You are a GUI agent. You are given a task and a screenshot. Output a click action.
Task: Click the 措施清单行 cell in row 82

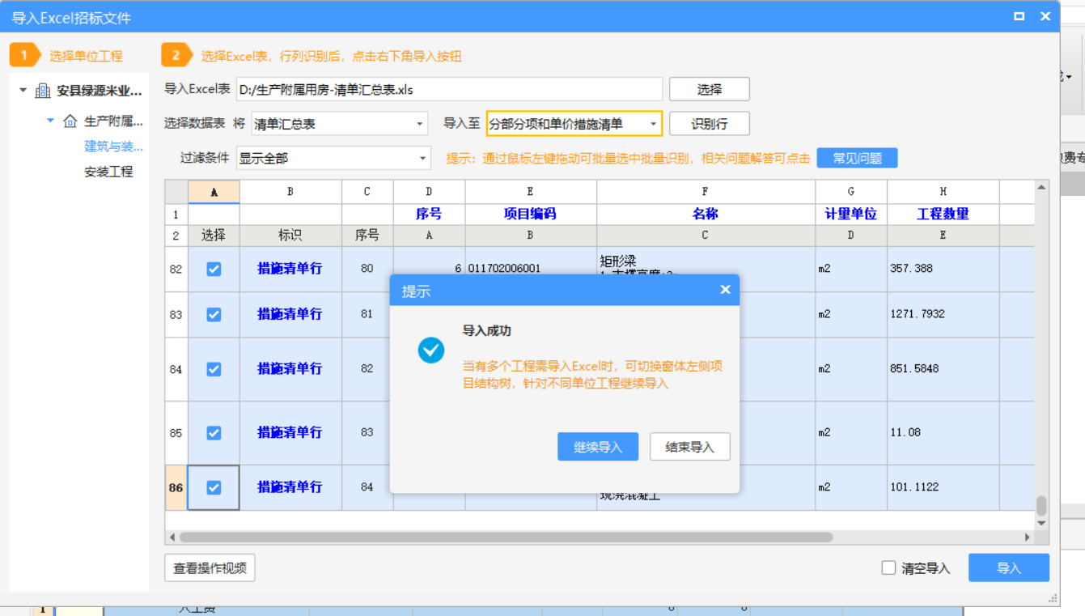[x=290, y=269]
